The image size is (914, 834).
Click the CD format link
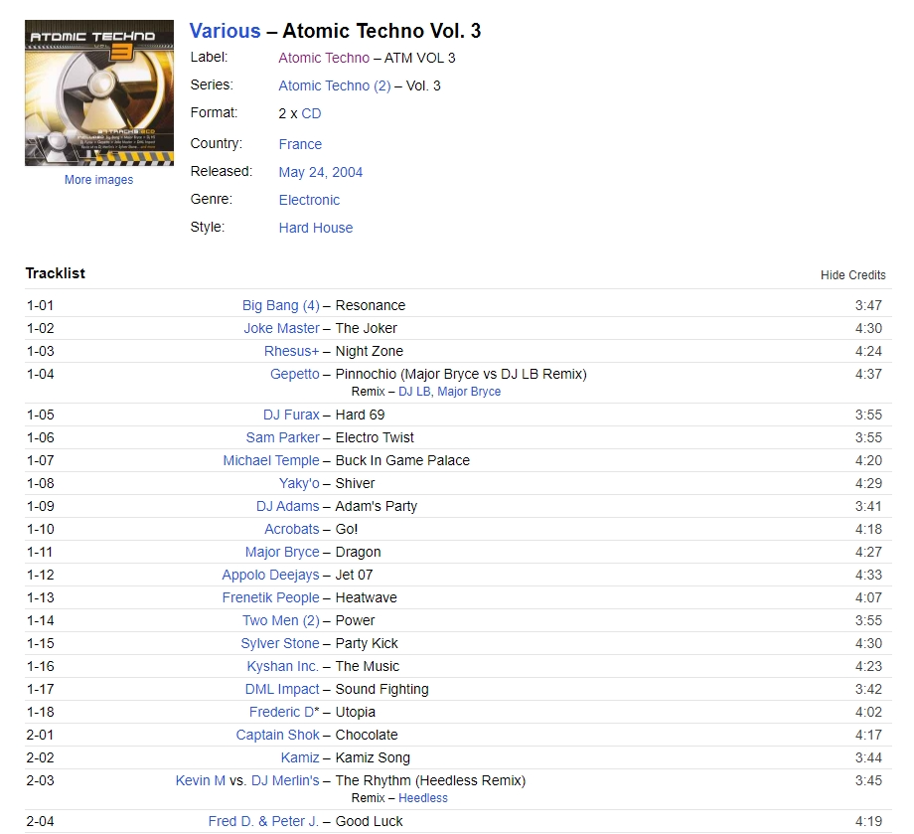[311, 113]
